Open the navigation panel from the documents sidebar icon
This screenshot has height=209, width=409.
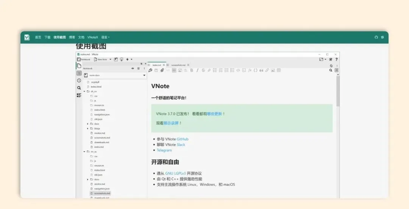[x=79, y=66]
